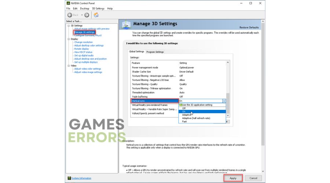Select Texture filtering - Trilinear optimization row
Viewport: 330px width, 183px height.
pos(178,89)
